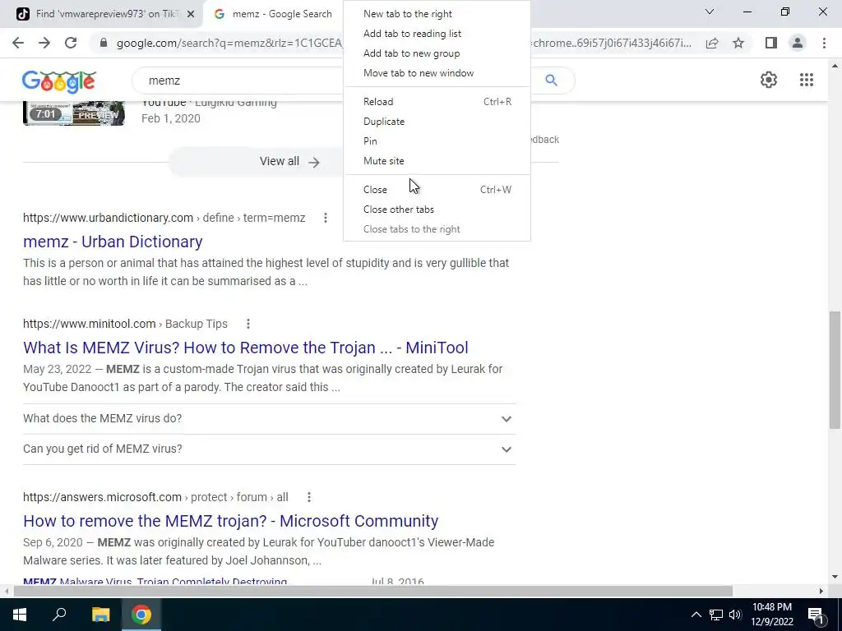Click the taskbar search icon
Screen dimensions: 842x631
[59, 615]
